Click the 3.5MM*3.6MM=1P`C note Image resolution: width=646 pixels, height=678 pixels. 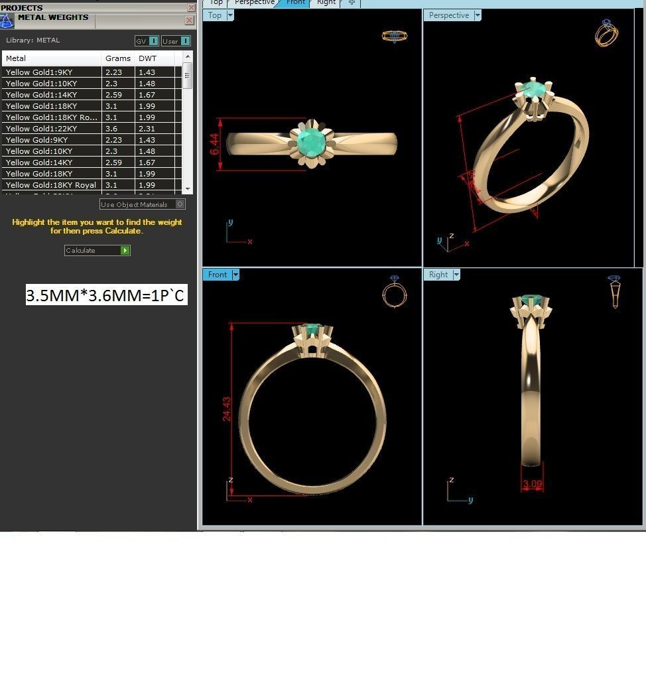[x=106, y=295]
